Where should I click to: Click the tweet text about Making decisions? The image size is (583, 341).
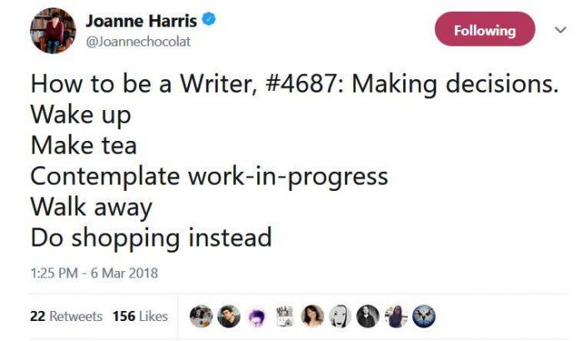click(293, 85)
